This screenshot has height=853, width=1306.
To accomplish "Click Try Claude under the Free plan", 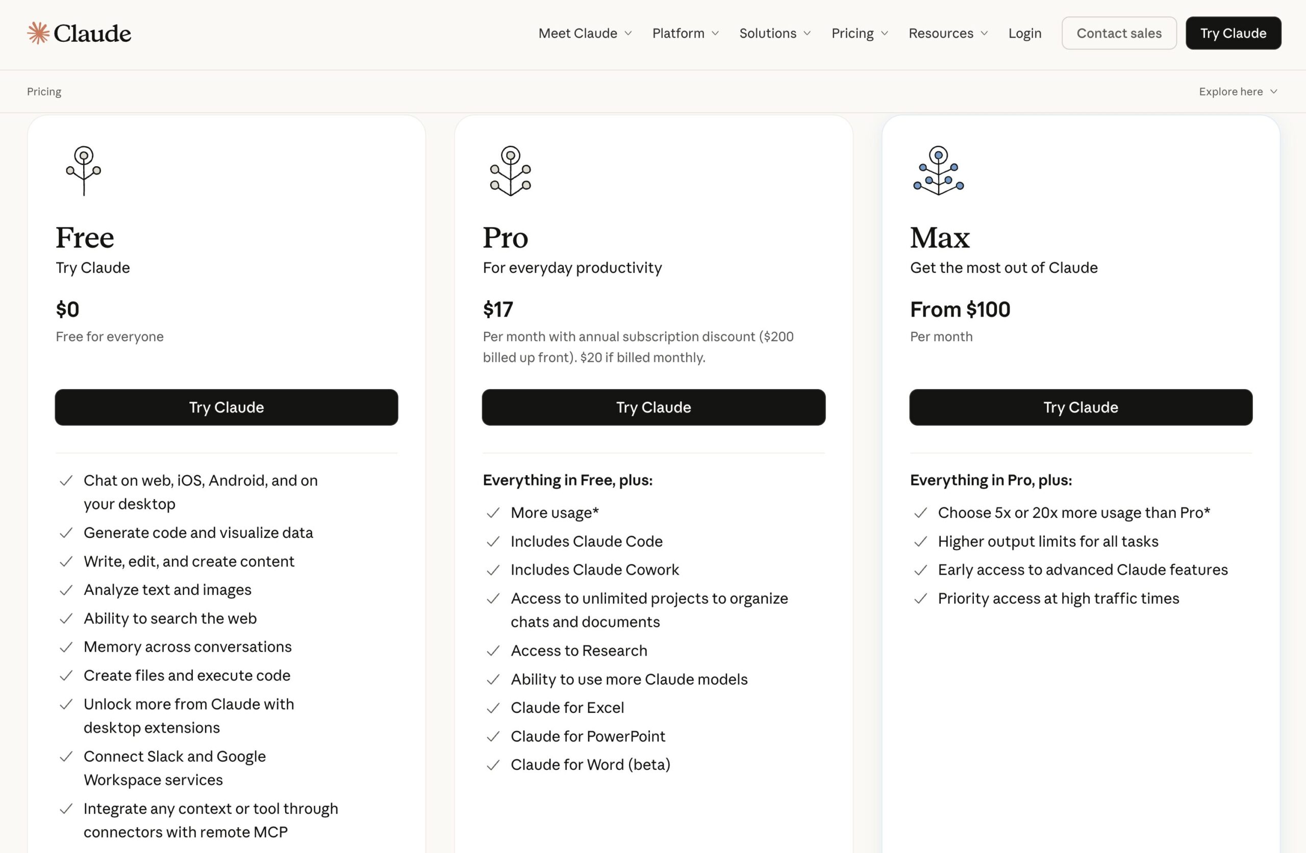I will (x=226, y=407).
